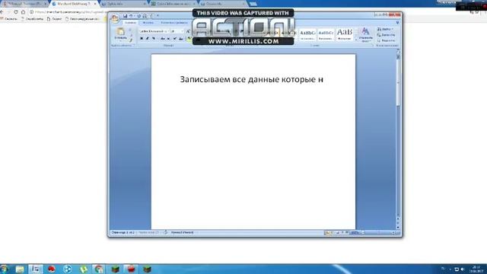Viewport: 487px width, 274px height.
Task: Switch to the Главная ribbon tab
Action: [x=130, y=23]
